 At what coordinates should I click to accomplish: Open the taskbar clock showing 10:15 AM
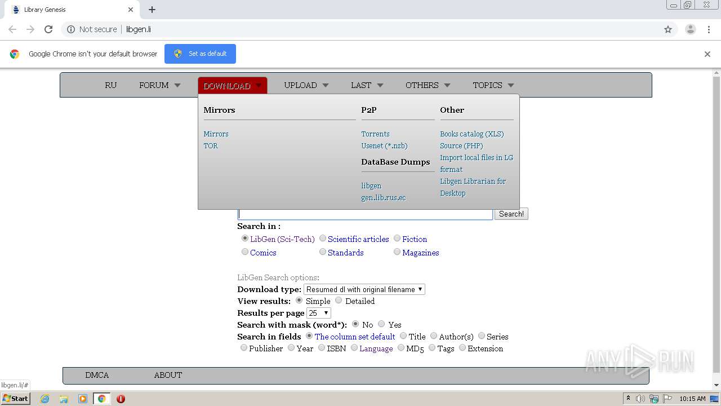pyautogui.click(x=692, y=399)
